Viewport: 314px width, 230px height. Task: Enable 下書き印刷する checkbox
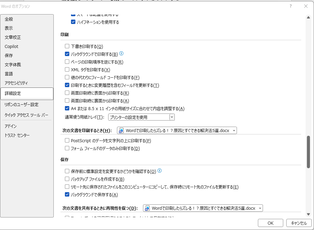67,46
